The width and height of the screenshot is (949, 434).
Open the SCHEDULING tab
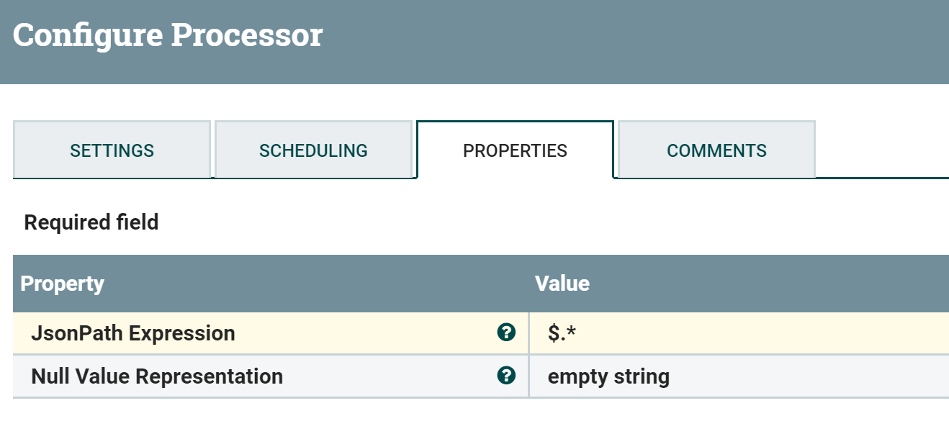[313, 150]
